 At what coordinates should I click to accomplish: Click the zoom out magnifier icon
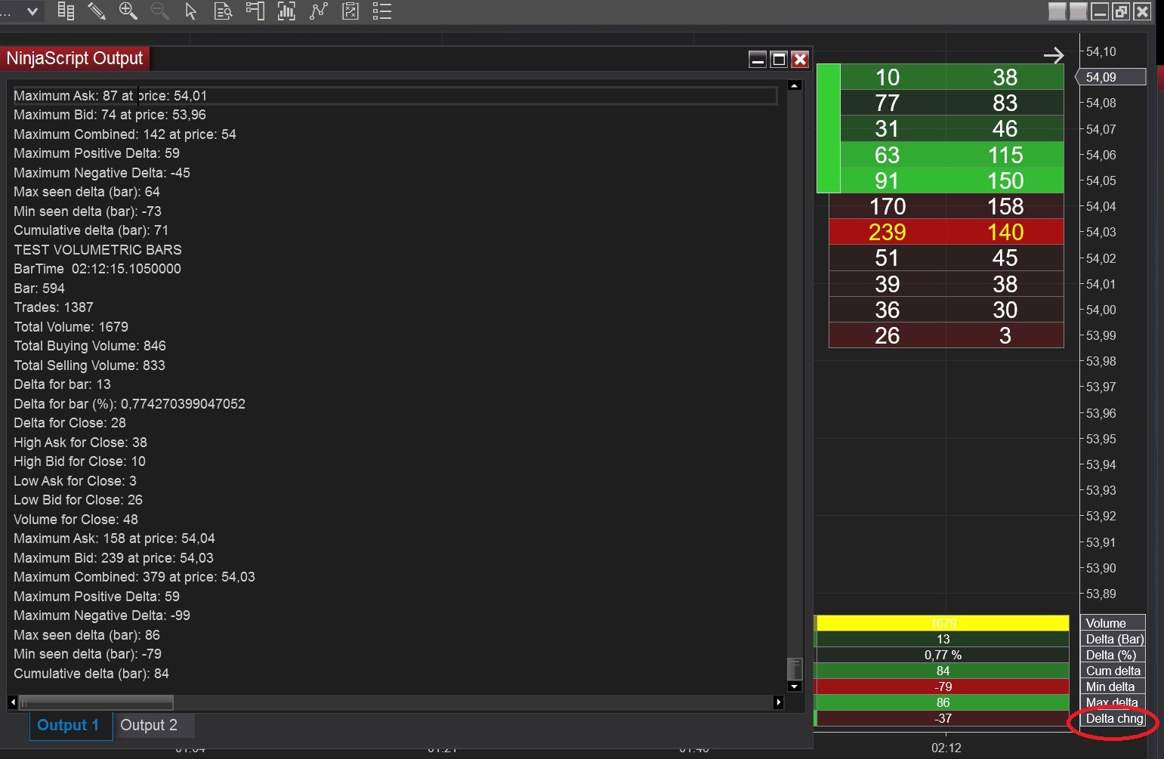159,11
